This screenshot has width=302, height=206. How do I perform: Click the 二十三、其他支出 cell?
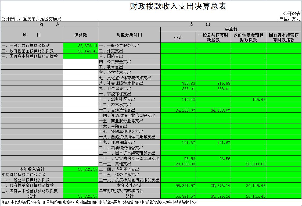point(129,164)
